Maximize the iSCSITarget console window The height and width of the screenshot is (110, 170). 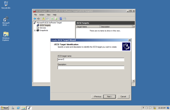tap(130, 11)
